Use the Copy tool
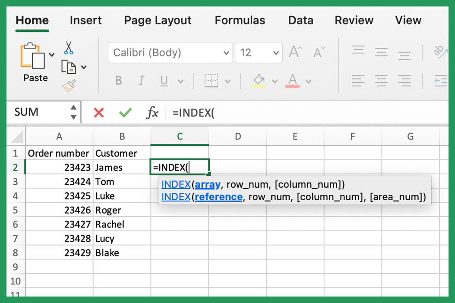Viewport: 455px width, 303px height. (x=68, y=67)
